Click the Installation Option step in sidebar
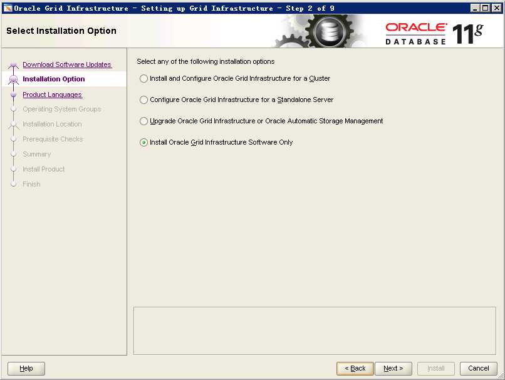 pyautogui.click(x=53, y=79)
